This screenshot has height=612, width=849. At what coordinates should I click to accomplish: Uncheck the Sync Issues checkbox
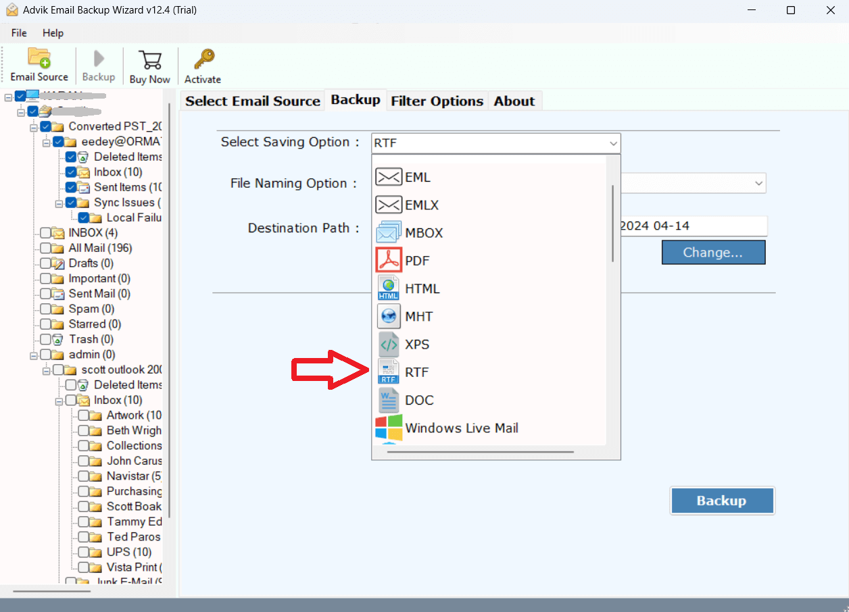71,203
